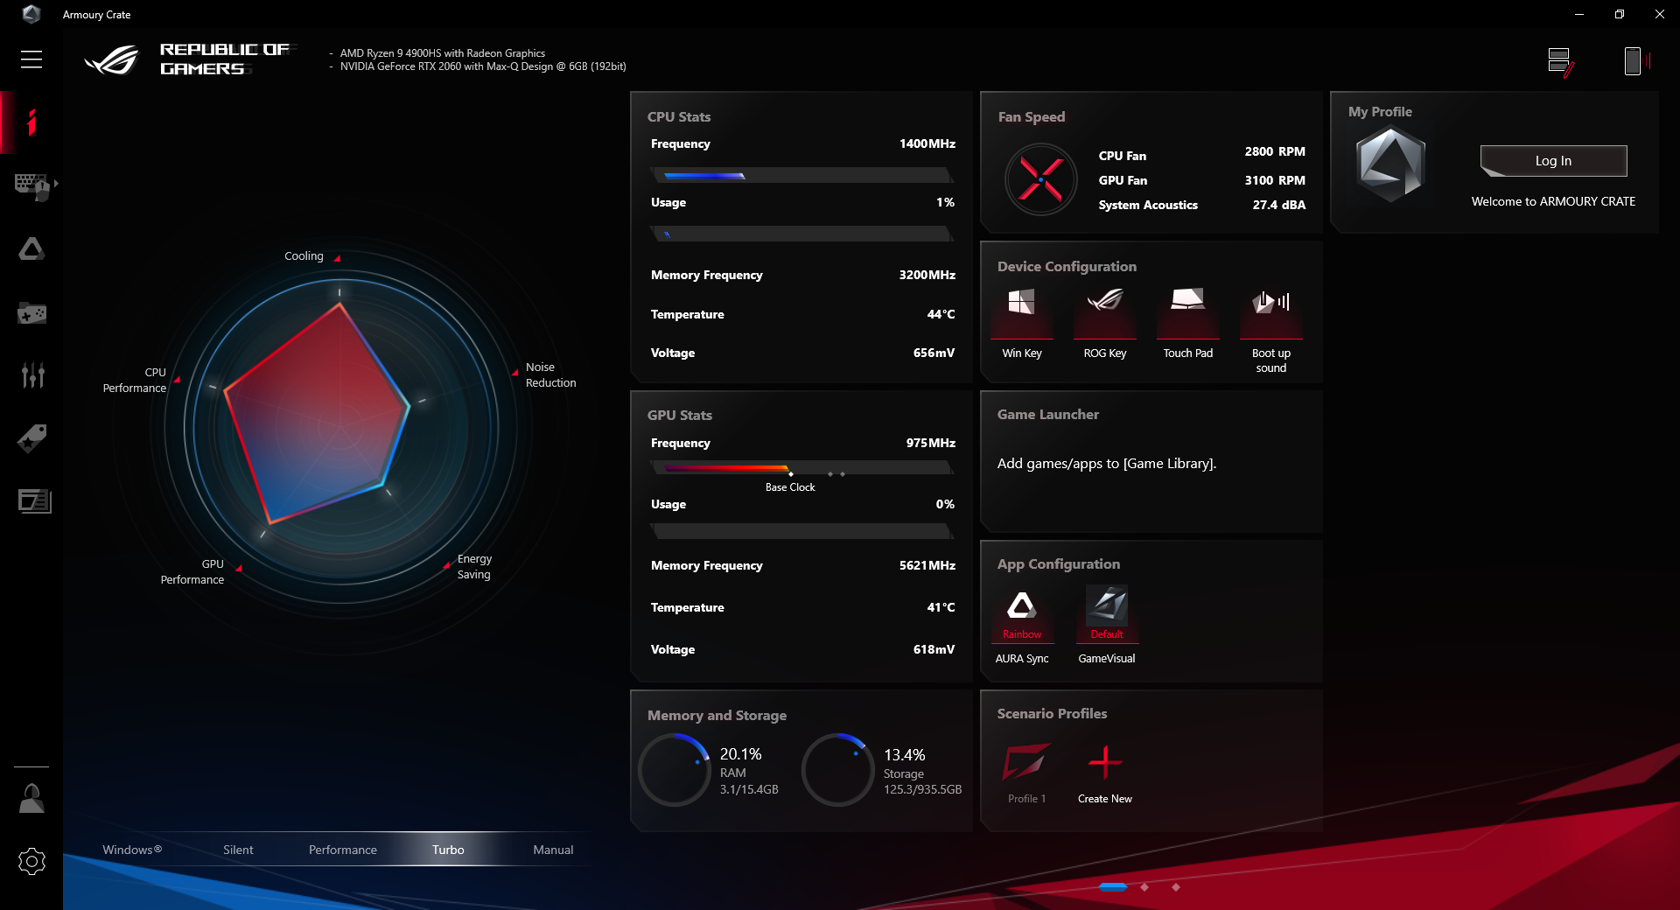
Task: Open the Game Library sidebar icon
Action: pyautogui.click(x=31, y=312)
